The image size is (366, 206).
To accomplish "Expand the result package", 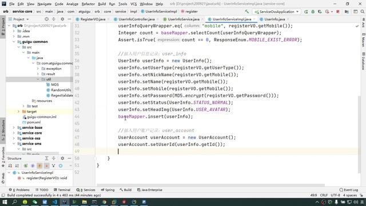I will (x=38, y=74).
